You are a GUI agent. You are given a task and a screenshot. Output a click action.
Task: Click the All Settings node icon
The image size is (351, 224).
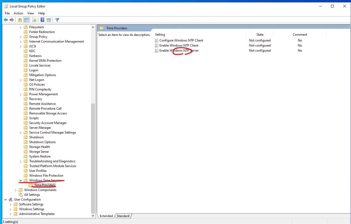tap(20, 195)
